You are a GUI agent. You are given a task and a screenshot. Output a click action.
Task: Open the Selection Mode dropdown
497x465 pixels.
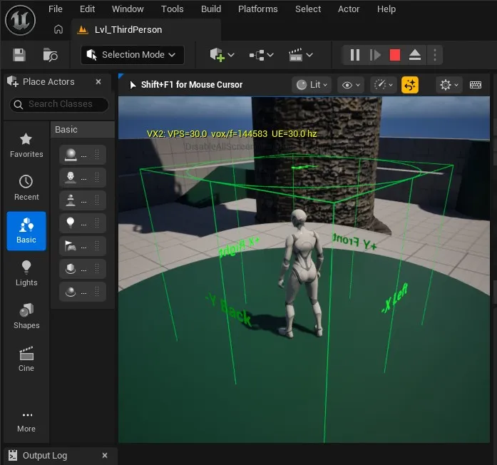point(133,55)
